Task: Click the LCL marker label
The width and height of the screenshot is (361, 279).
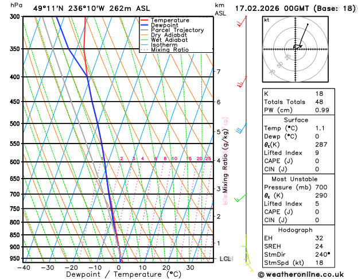Action: pos(225,259)
